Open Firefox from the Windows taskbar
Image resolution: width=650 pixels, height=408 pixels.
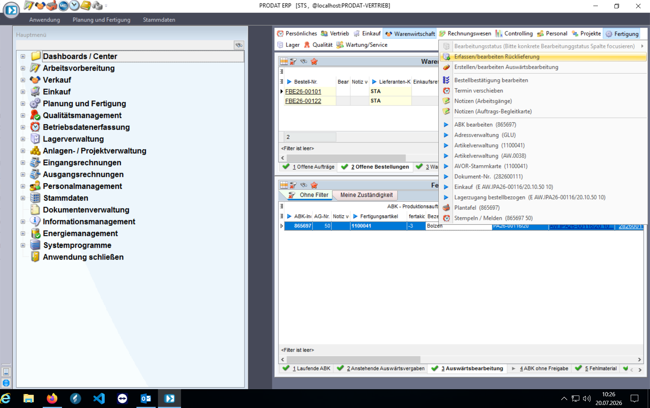pos(52,399)
